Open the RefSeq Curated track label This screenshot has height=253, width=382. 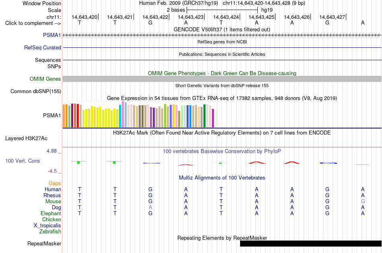click(x=43, y=48)
